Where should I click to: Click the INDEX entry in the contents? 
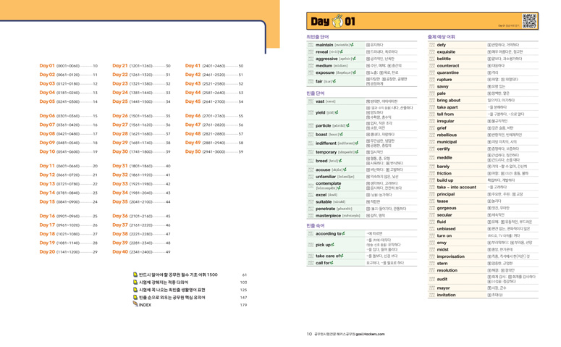(190, 305)
